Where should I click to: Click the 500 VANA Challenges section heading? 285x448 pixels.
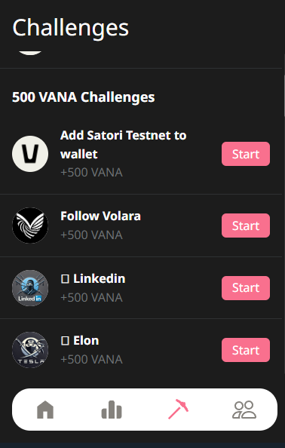click(84, 97)
